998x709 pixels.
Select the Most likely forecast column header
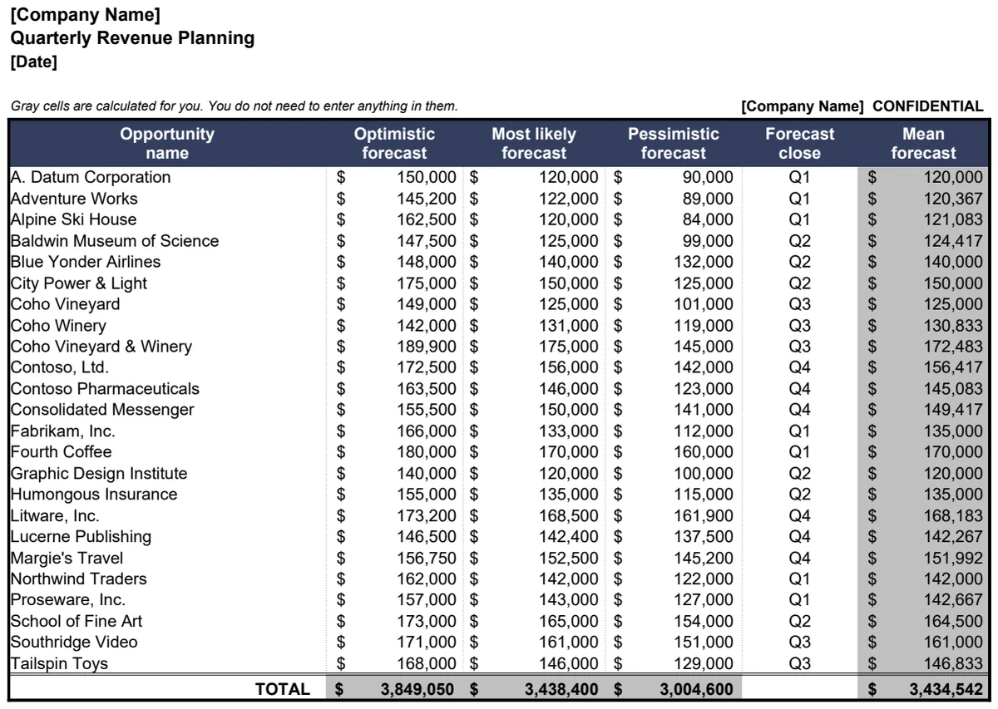(534, 143)
